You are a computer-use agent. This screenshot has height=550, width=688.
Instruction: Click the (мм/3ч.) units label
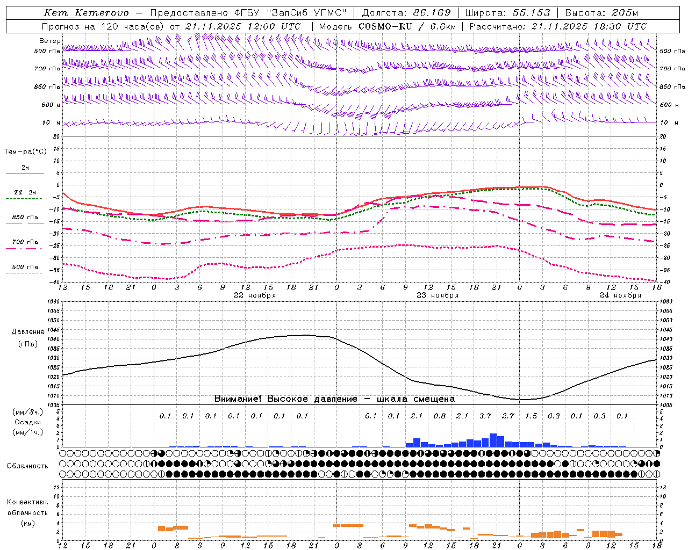(x=28, y=412)
